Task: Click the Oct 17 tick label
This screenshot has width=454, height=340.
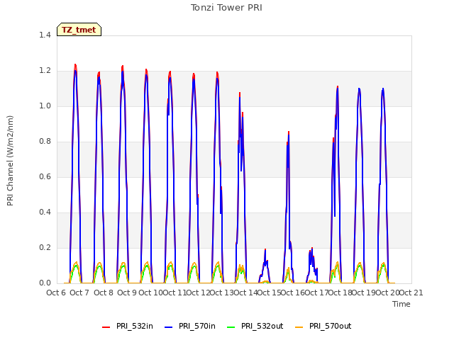Action: (x=316, y=293)
